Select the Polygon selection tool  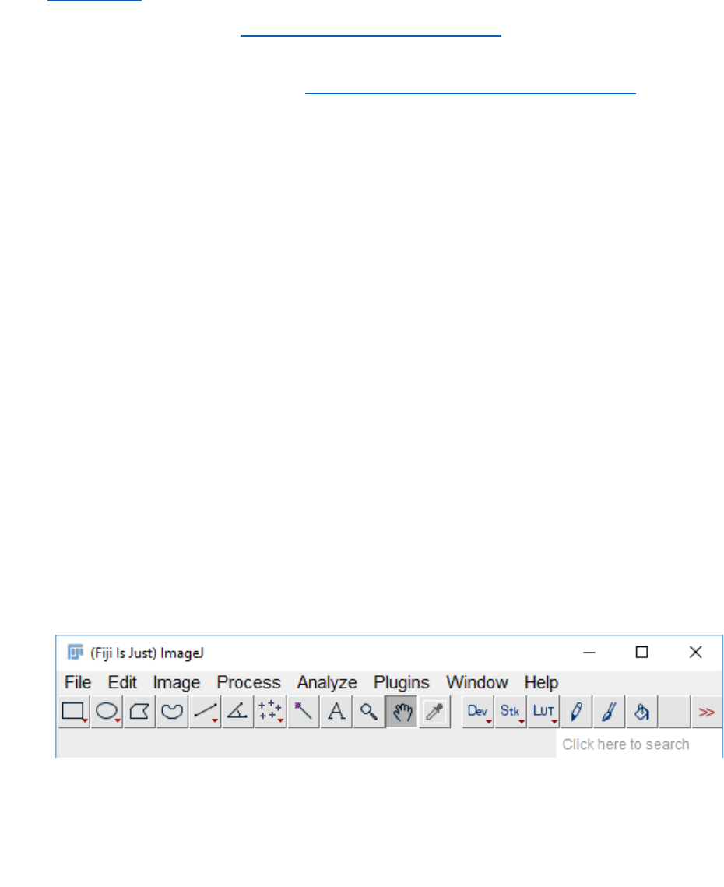coord(139,712)
